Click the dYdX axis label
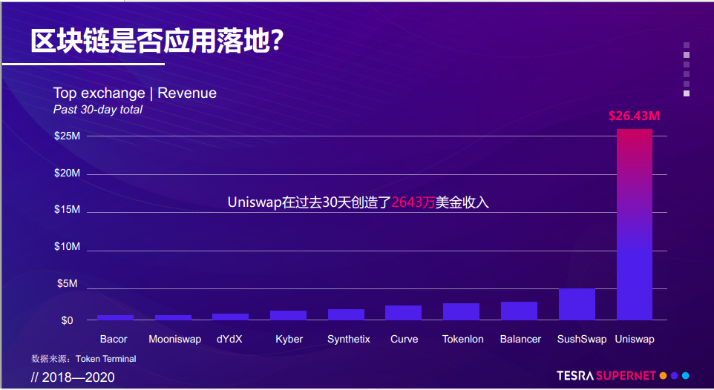 [x=229, y=339]
